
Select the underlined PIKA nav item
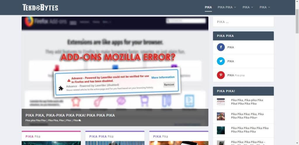pos(208,7)
